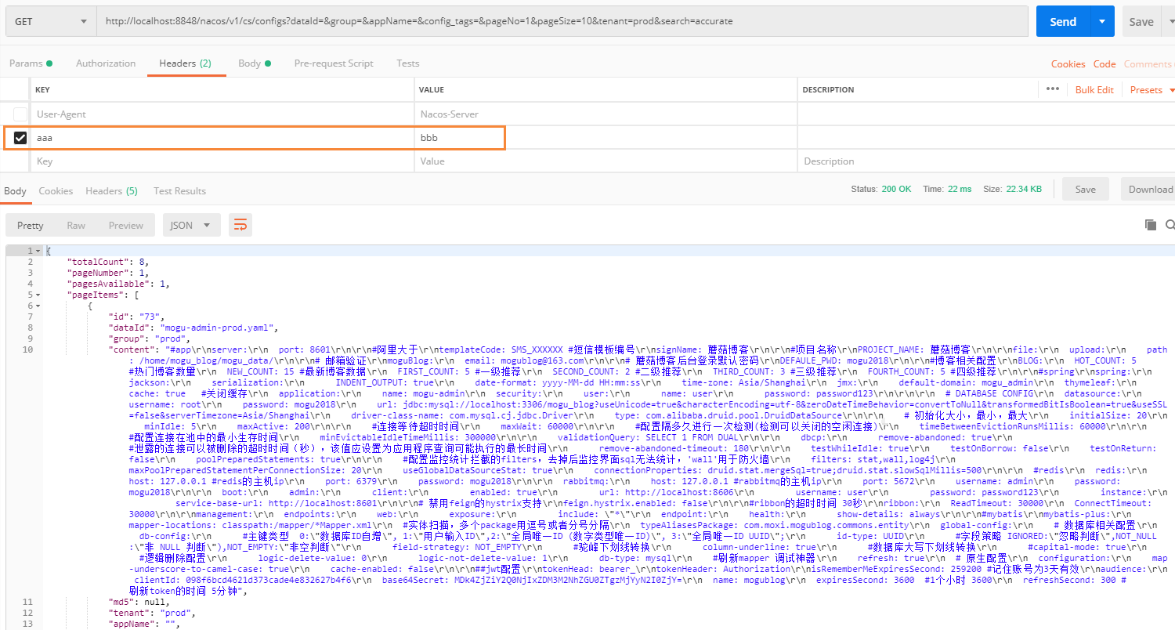Image resolution: width=1175 pixels, height=630 pixels.
Task: Switch to the Params tab
Action: pos(31,63)
